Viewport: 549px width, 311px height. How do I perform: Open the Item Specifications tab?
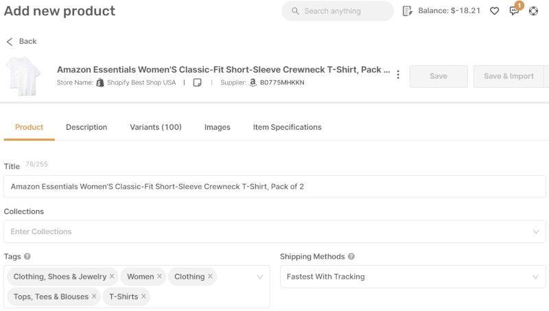coord(287,127)
